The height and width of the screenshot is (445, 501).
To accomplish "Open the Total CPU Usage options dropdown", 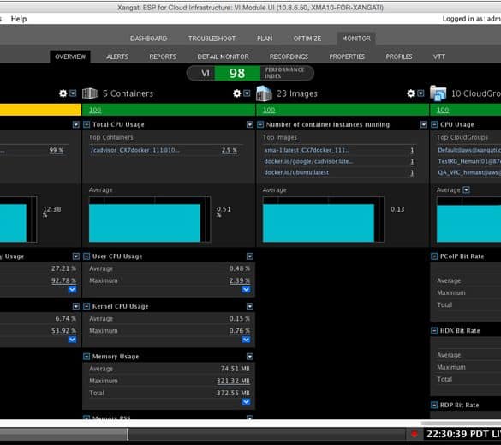I will click(x=250, y=124).
